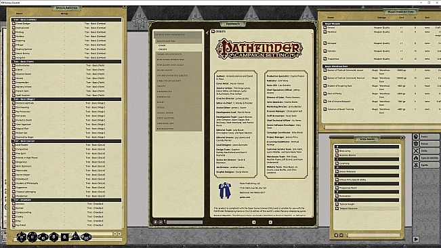Screen dimensions: 441x248
Task: Open the Races sidebar icon
Action: tap(416, 144)
